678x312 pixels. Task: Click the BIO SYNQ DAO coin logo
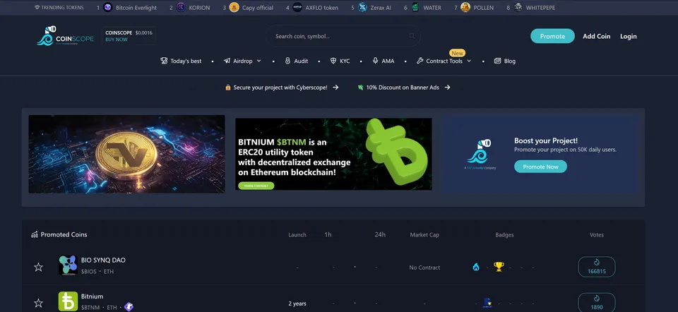pos(68,265)
